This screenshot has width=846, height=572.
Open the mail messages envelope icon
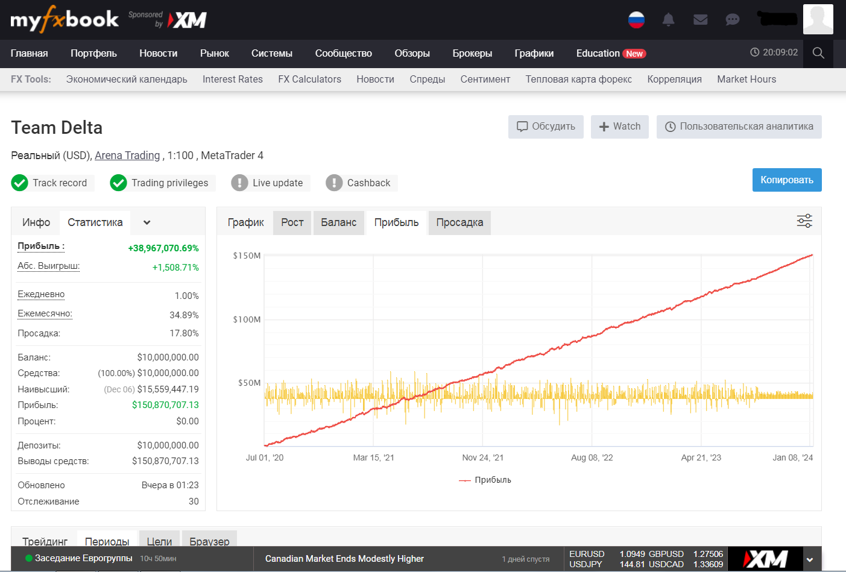tap(700, 20)
